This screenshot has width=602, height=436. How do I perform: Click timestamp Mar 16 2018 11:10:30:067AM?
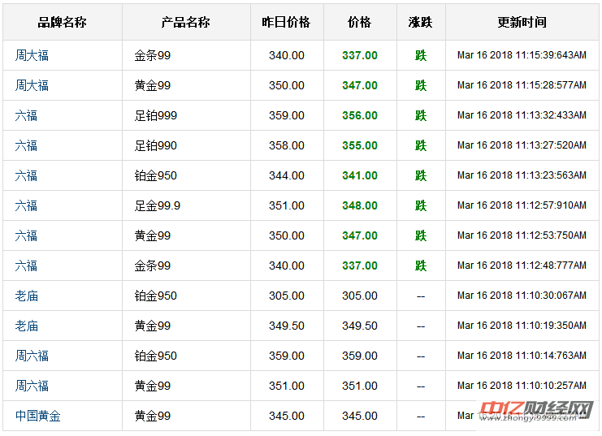pyautogui.click(x=522, y=296)
